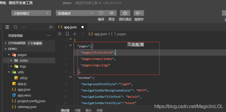Click the unsaved dot on app.json tab
The image size is (226, 112).
click(83, 27)
